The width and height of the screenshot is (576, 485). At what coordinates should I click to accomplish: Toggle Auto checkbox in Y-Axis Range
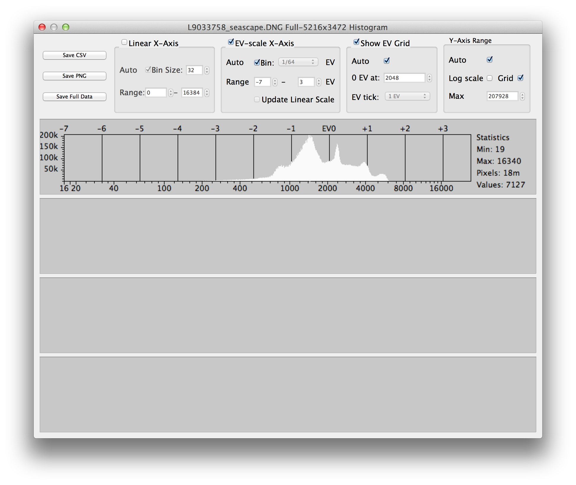pos(490,60)
